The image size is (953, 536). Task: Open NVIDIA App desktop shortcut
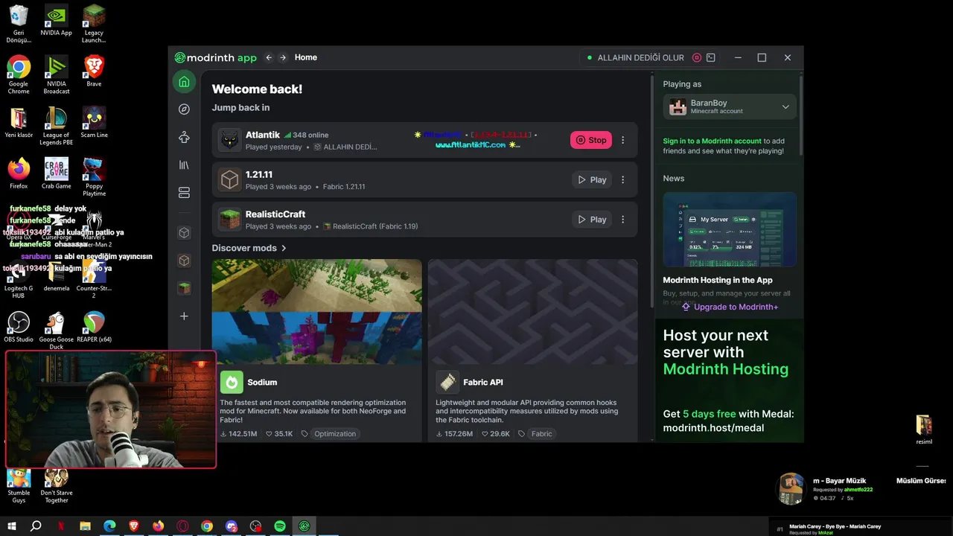coord(57,21)
